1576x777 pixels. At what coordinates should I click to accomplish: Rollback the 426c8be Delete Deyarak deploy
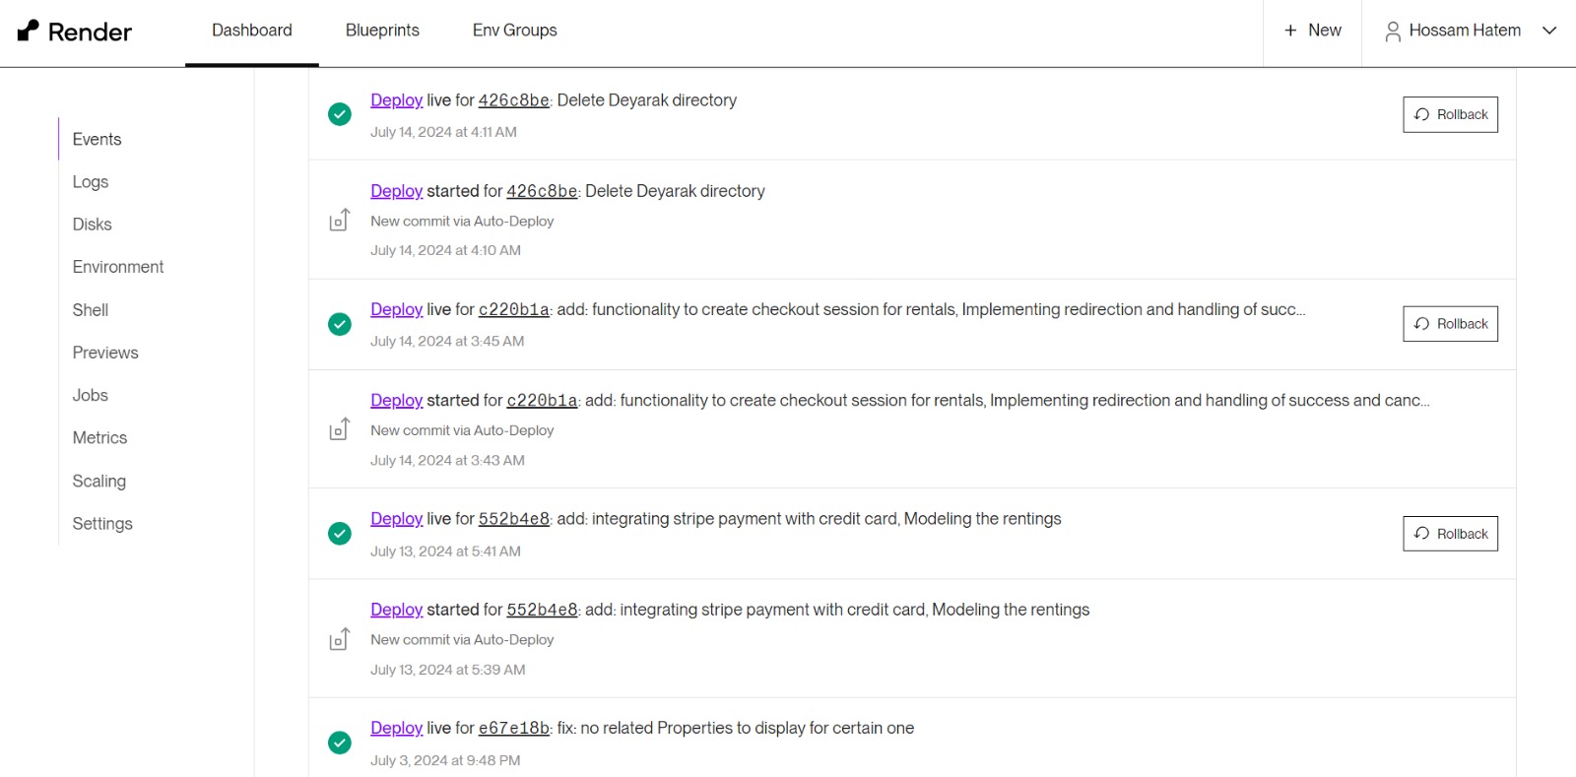coord(1450,114)
